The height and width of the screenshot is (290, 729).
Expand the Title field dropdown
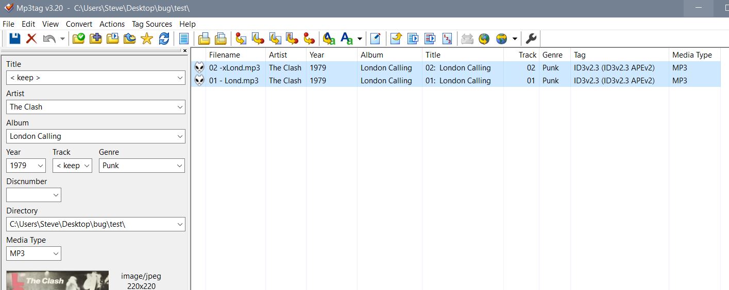point(180,78)
